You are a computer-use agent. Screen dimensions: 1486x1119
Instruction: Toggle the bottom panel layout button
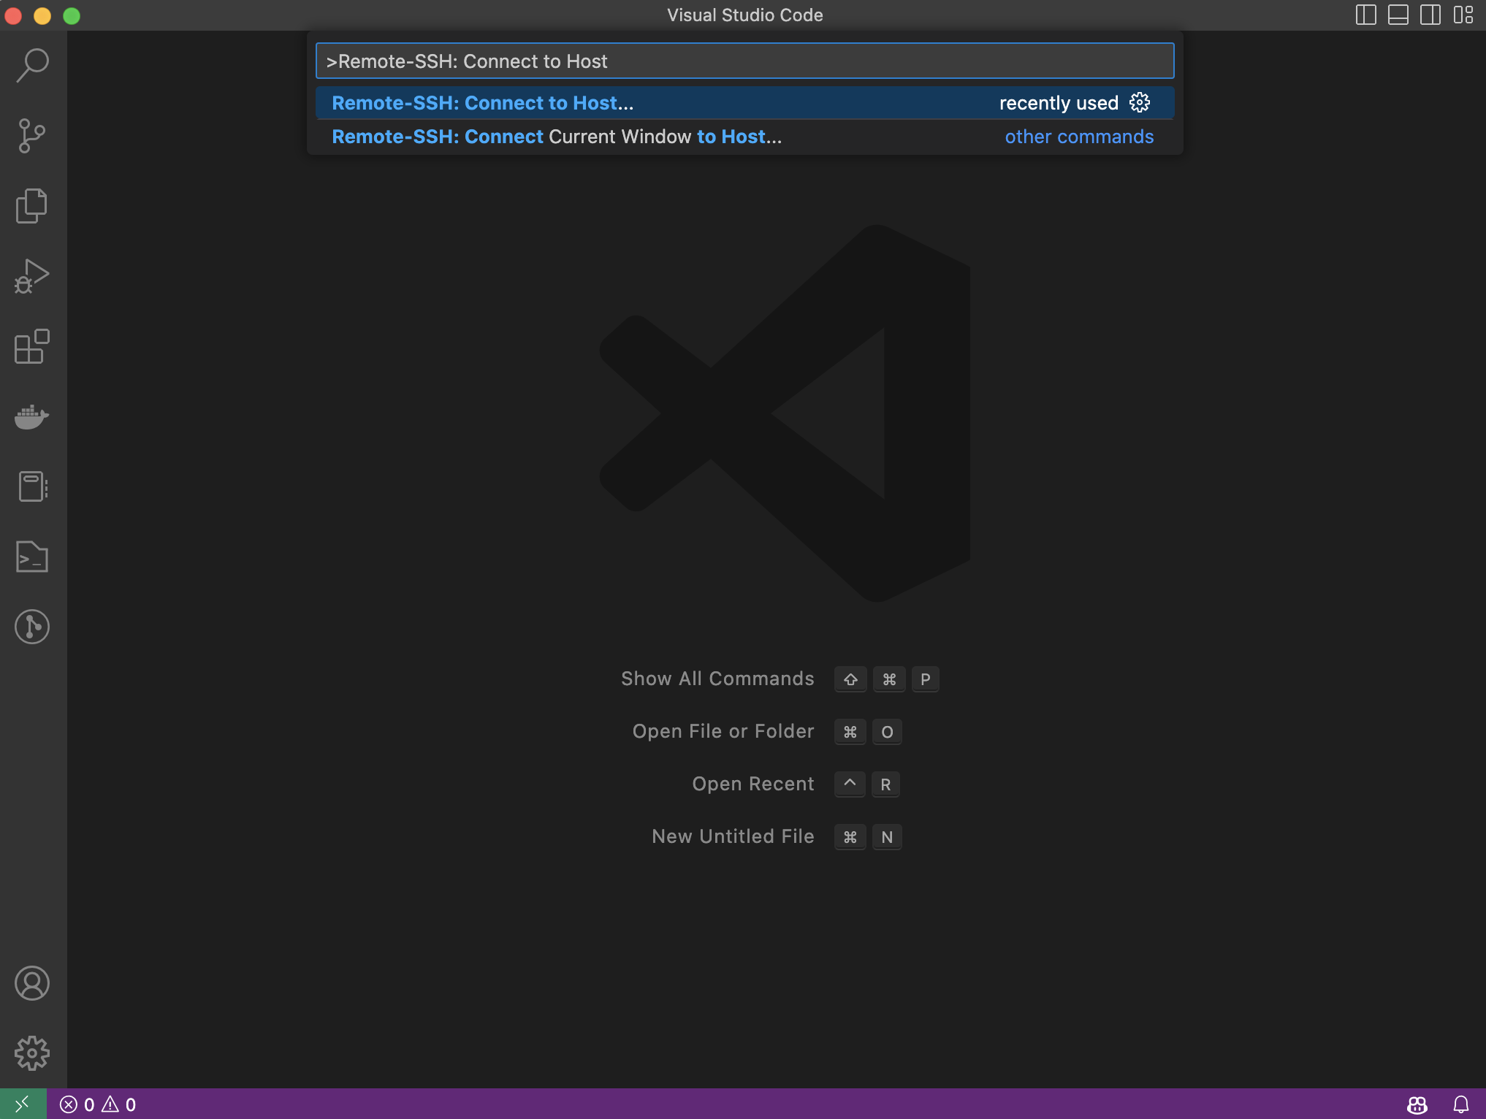tap(1398, 15)
